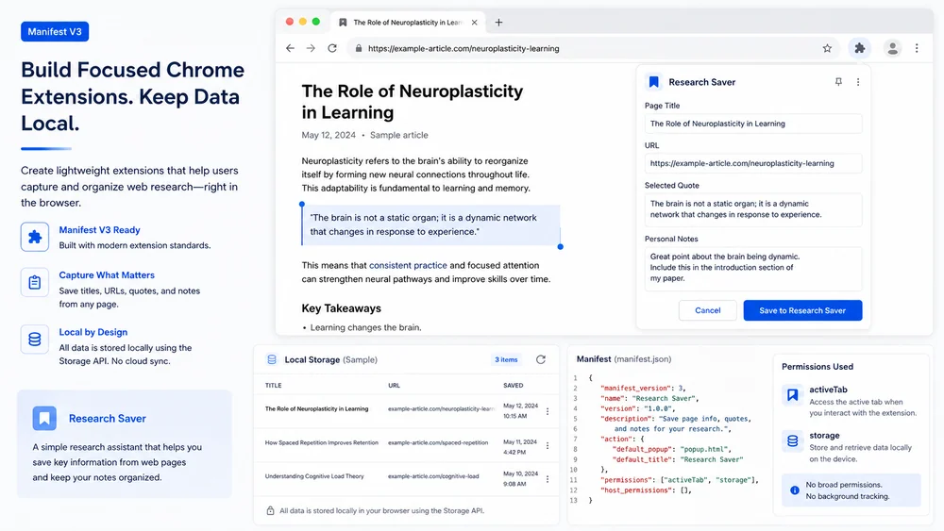
Task: Open the Local by Design heading
Action: point(93,332)
